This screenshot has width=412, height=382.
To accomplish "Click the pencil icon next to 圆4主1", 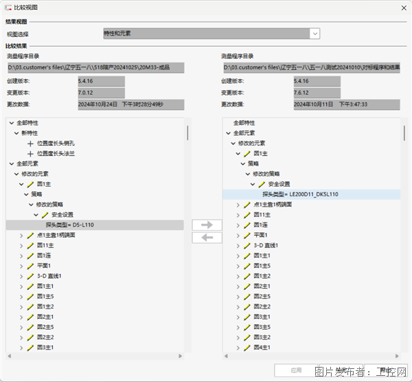I will click(x=247, y=348).
